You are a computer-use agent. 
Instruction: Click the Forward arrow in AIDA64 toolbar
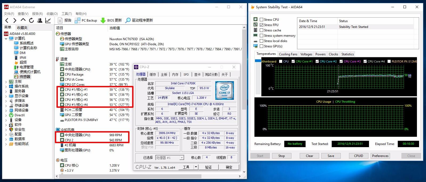[x=15, y=20]
